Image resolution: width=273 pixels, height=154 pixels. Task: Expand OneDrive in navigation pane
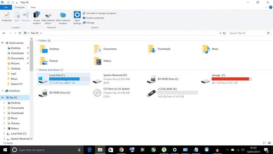tap(3, 91)
